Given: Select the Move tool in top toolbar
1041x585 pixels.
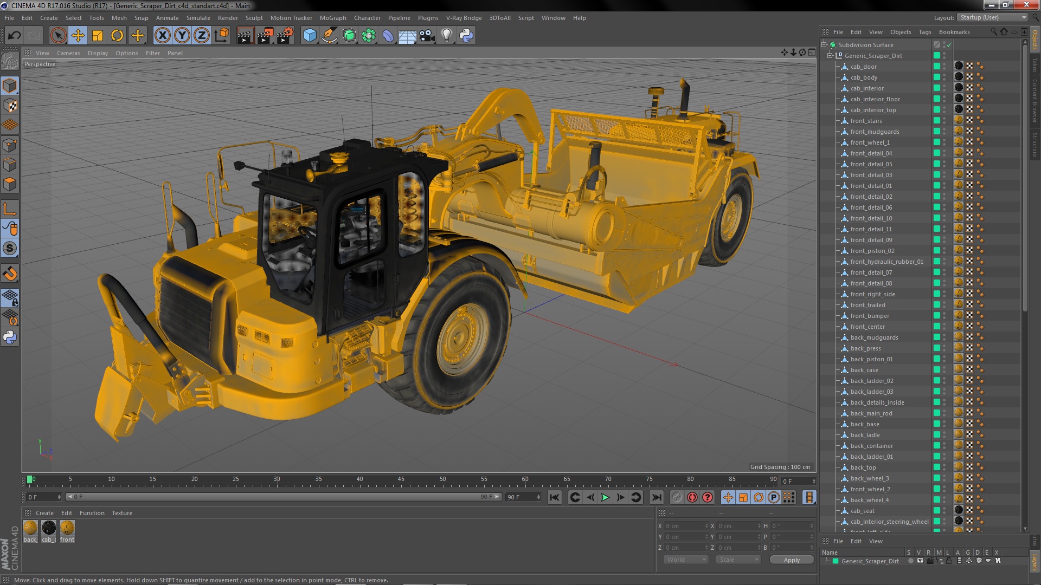Looking at the screenshot, I should pos(78,36).
